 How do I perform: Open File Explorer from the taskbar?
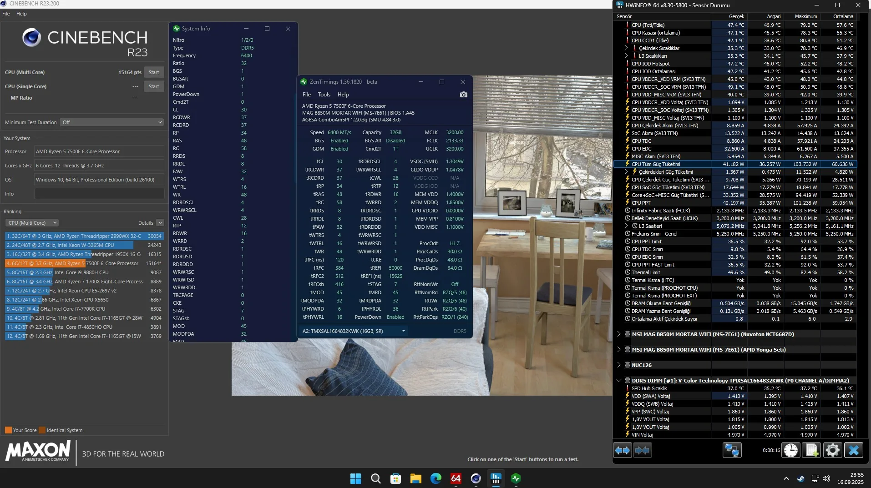tap(415, 478)
